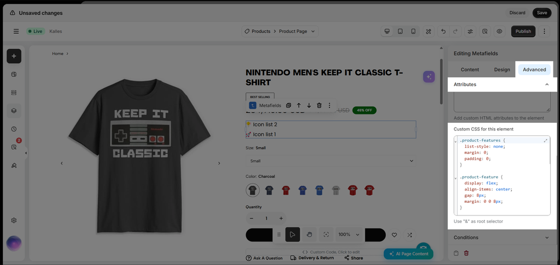Image resolution: width=560 pixels, height=265 pixels.
Task: Open the layers panel in left sidebar
Action: pyautogui.click(x=14, y=111)
